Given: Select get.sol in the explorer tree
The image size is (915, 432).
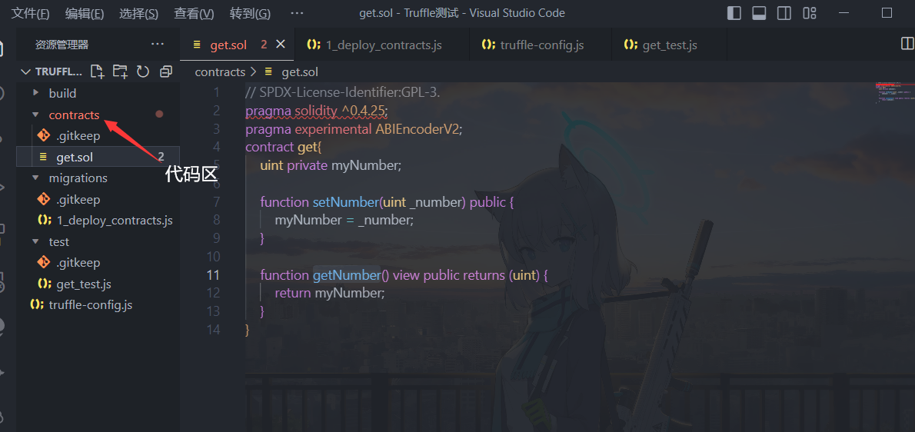Looking at the screenshot, I should pyautogui.click(x=98, y=157).
